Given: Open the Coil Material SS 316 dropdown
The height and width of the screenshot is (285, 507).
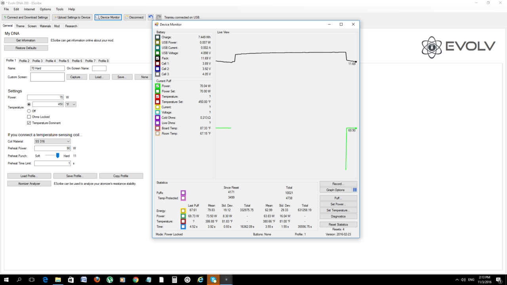Looking at the screenshot, I should point(52,141).
